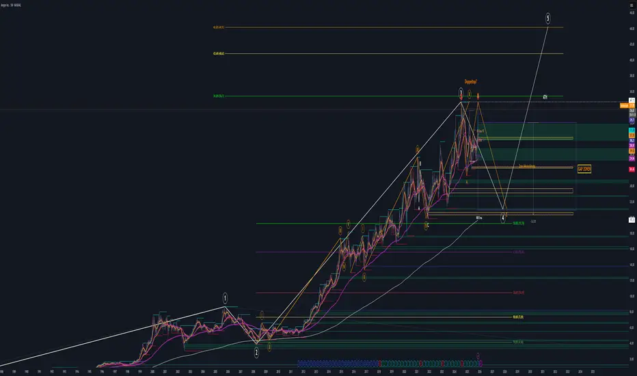Click the circled wave 4 marker
Screen dimensions: 637x376
(x=502, y=218)
